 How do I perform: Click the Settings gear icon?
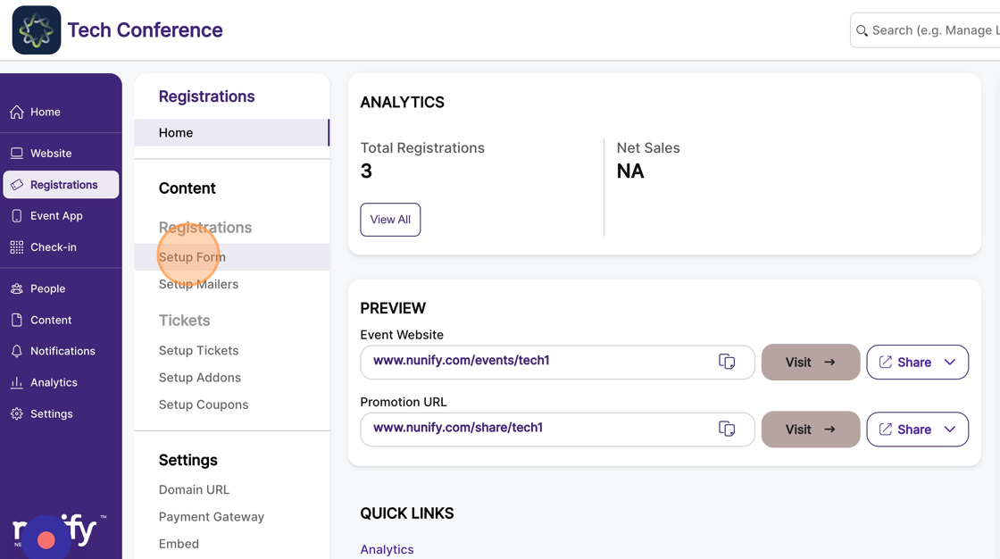pos(17,413)
